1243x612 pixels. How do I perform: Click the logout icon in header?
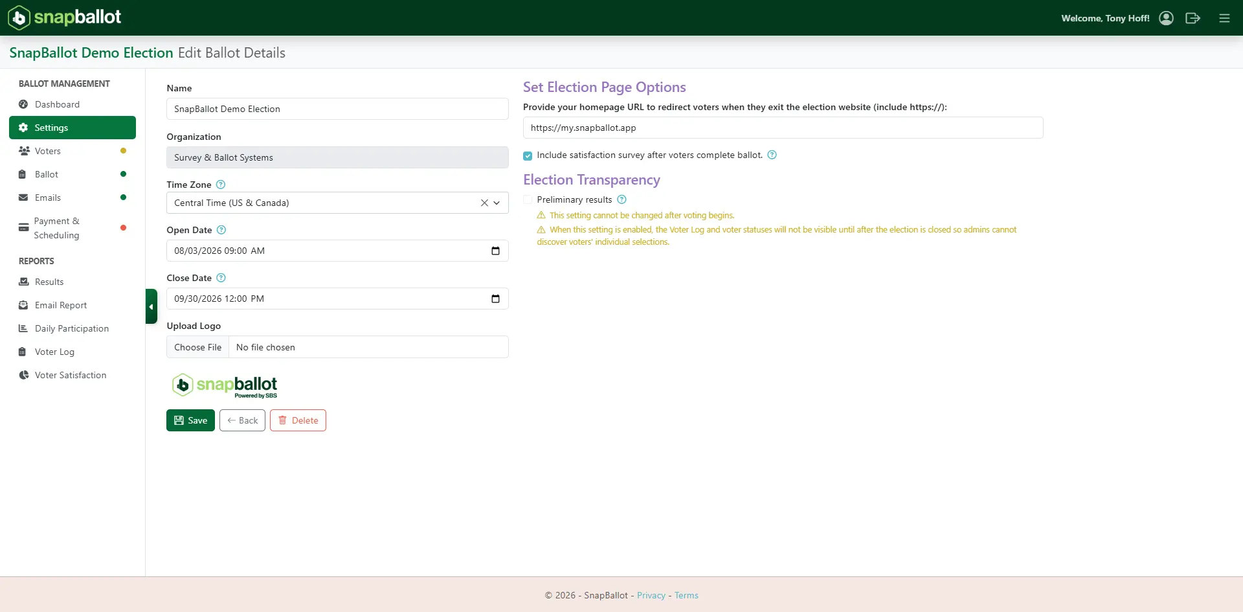(1193, 18)
